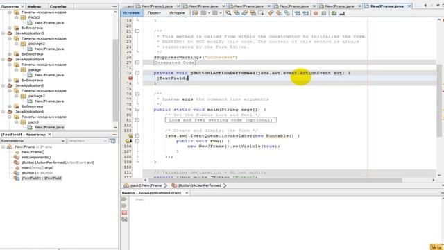Go to the previous bookmark

271,13
